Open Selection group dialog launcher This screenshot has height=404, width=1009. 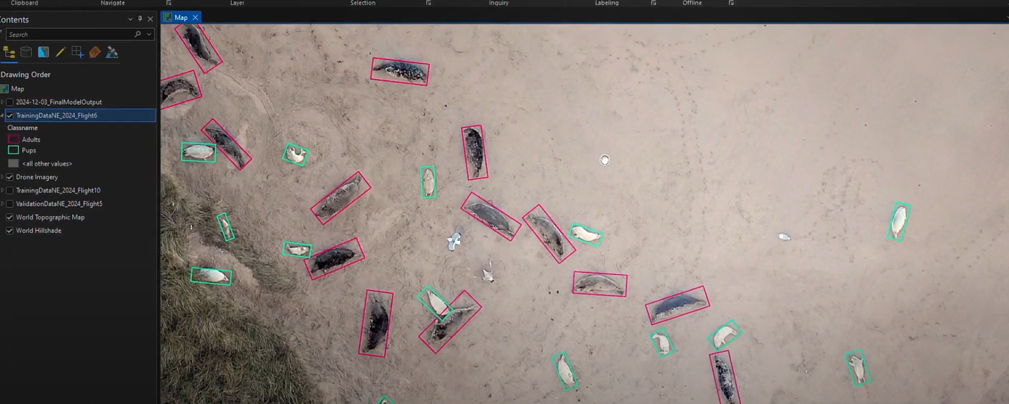pyautogui.click(x=428, y=3)
